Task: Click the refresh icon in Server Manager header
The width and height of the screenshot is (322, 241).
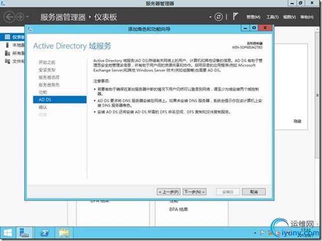Action: click(218, 17)
